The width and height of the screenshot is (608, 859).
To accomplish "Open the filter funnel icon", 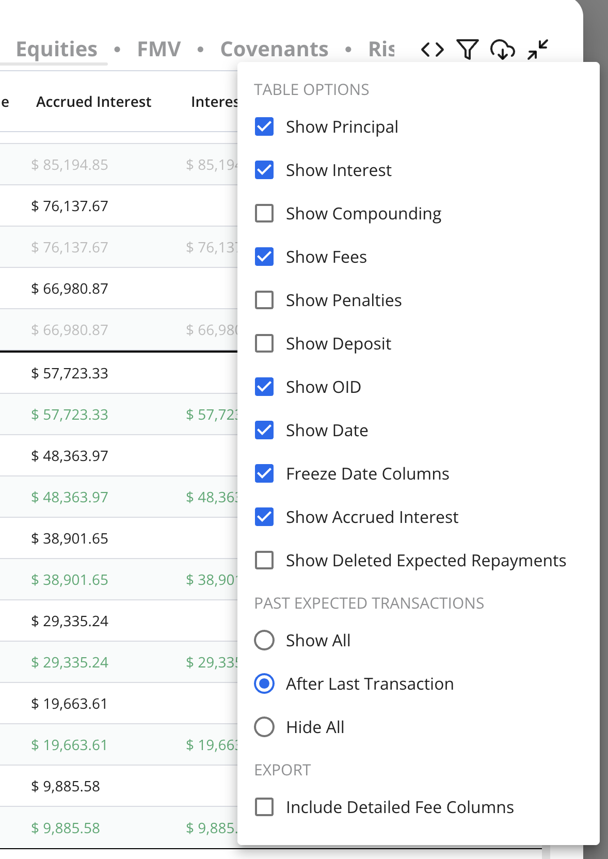I will pos(468,50).
